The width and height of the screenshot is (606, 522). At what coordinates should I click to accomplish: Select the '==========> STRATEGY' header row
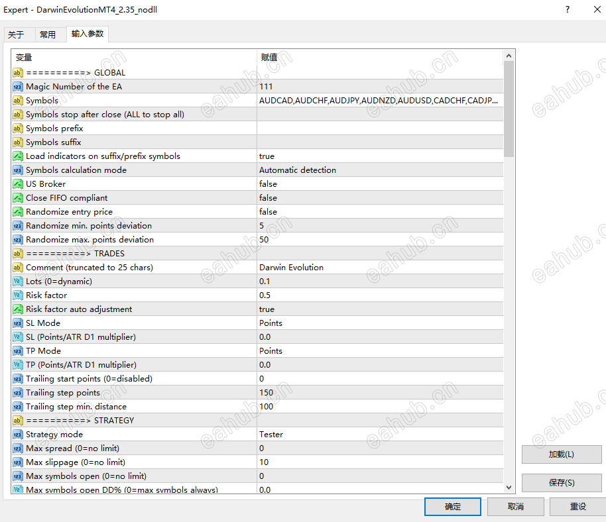pos(257,421)
